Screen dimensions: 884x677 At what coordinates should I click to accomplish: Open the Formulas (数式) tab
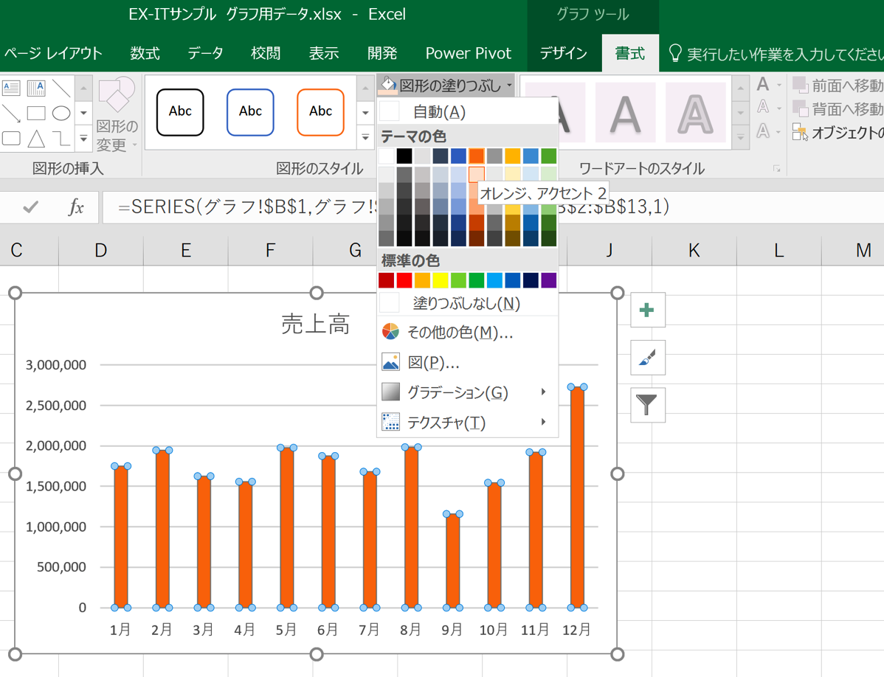point(145,54)
